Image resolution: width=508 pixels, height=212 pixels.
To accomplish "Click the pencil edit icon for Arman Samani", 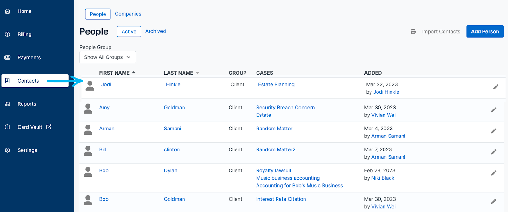I will click(493, 131).
